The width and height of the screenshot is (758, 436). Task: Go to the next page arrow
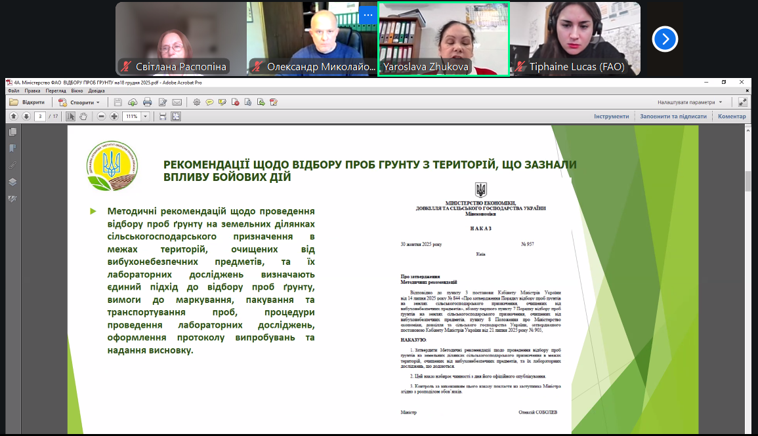pos(26,116)
